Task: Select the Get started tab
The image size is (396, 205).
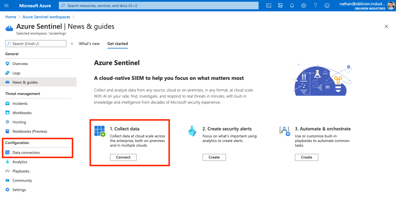Action: click(x=117, y=44)
